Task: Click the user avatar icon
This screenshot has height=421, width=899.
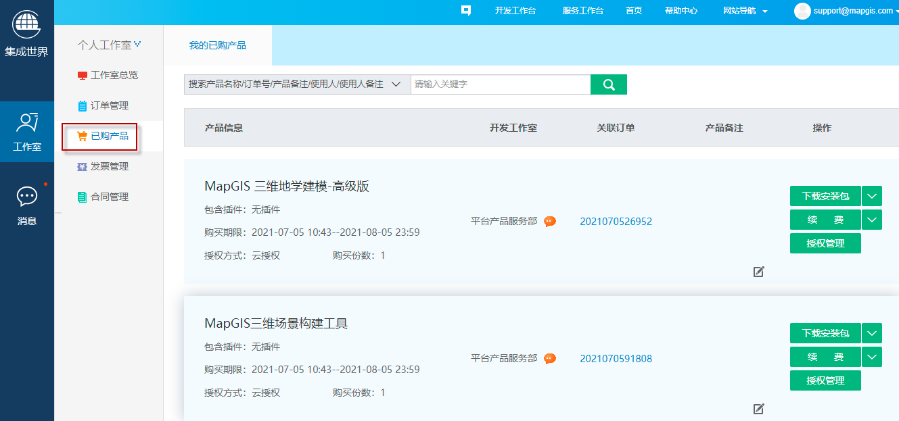Action: 802,11
